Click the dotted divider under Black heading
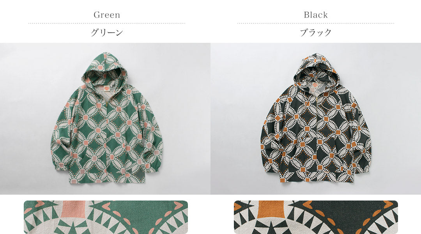 [316, 23]
